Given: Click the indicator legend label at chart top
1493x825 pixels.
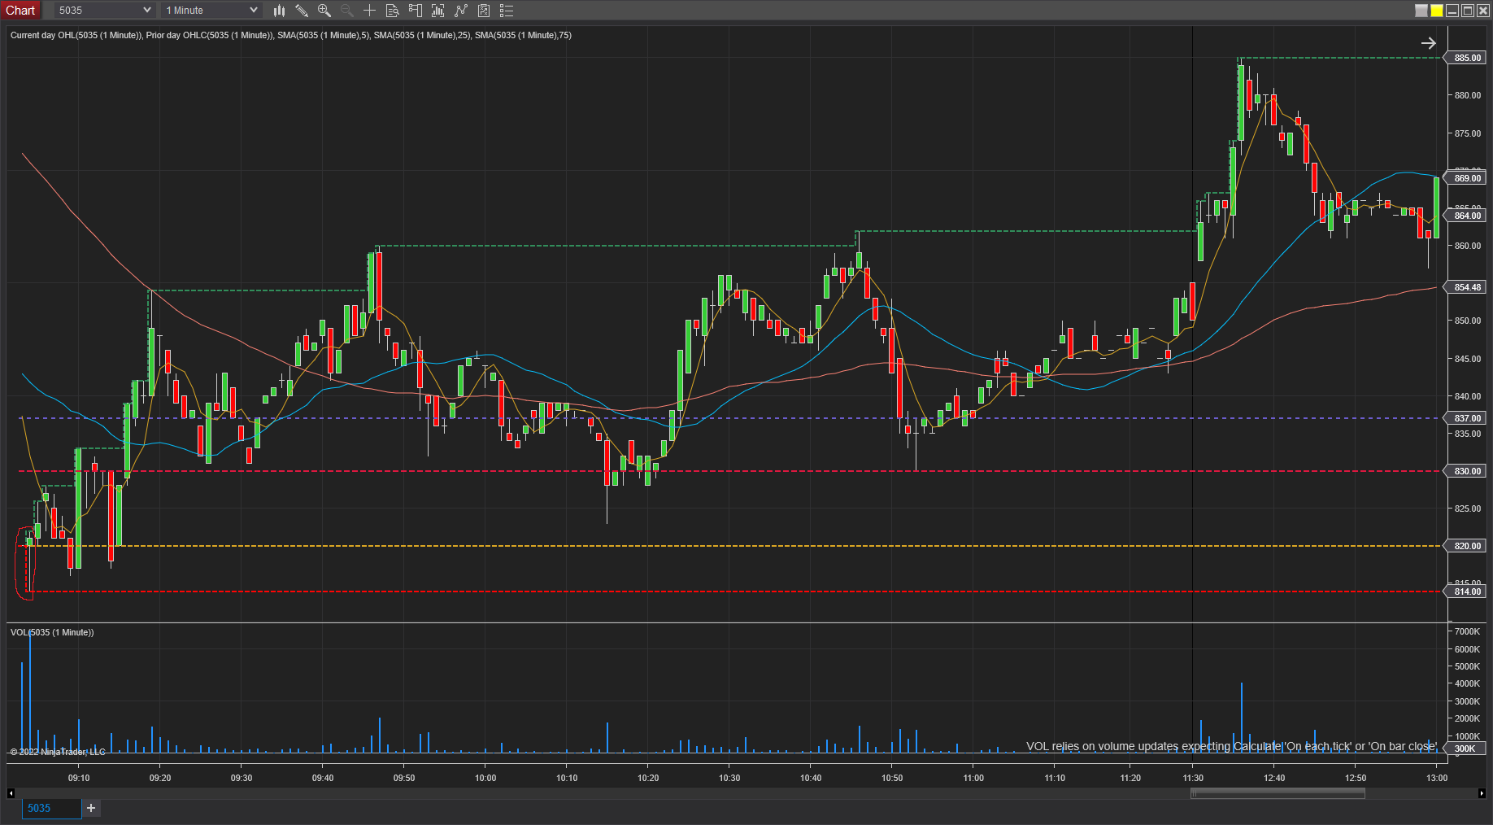Looking at the screenshot, I should (x=291, y=35).
